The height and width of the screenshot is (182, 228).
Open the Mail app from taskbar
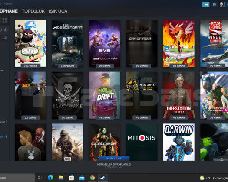coord(82,178)
